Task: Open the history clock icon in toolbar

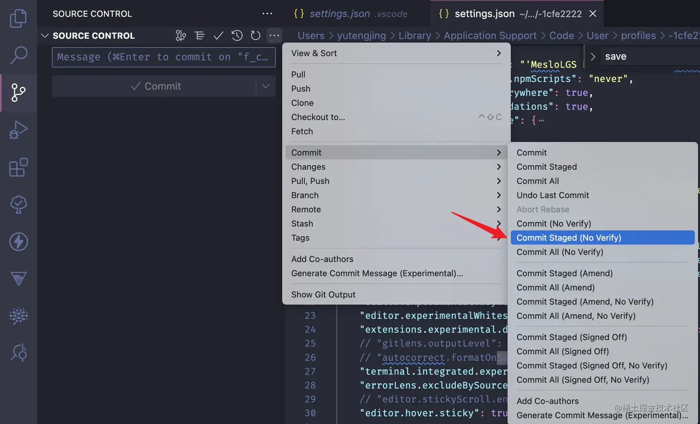Action: (237, 36)
